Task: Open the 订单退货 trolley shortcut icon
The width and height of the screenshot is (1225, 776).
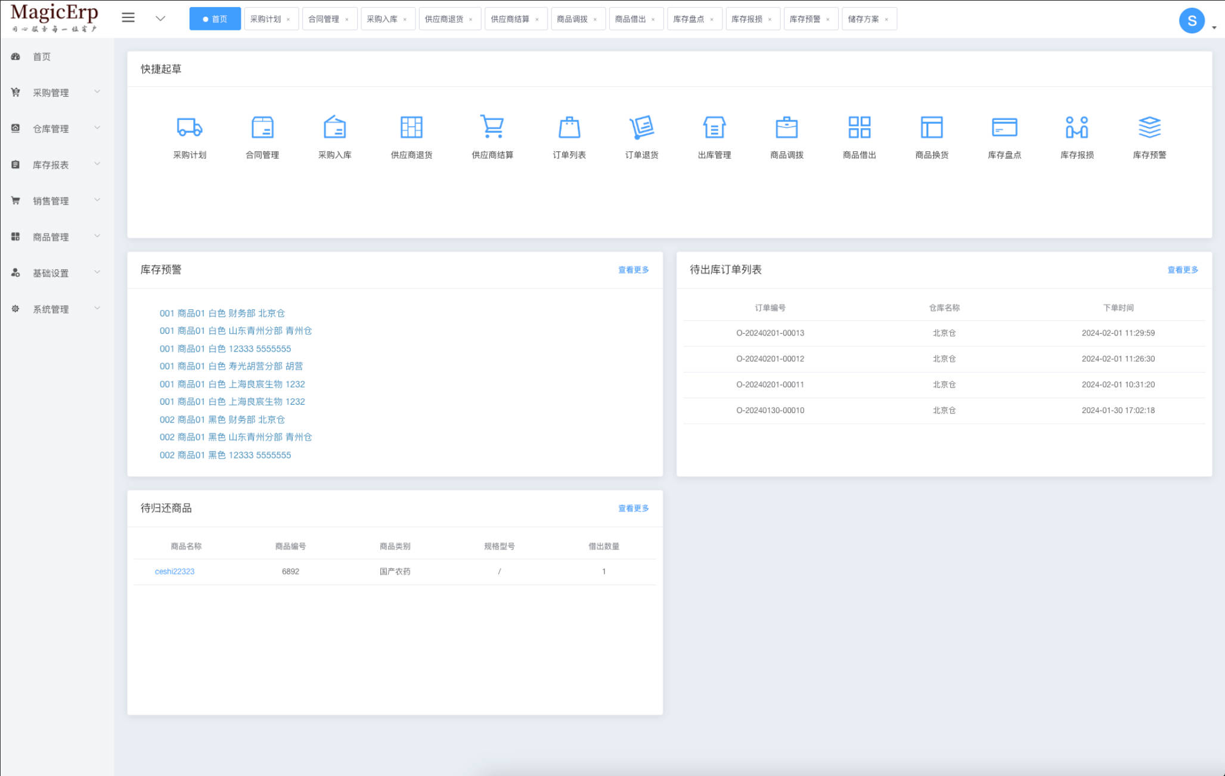Action: tap(641, 128)
